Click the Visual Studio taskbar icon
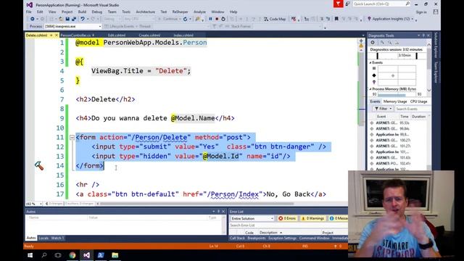Viewport: 464px width, 261px height. tap(86, 255)
